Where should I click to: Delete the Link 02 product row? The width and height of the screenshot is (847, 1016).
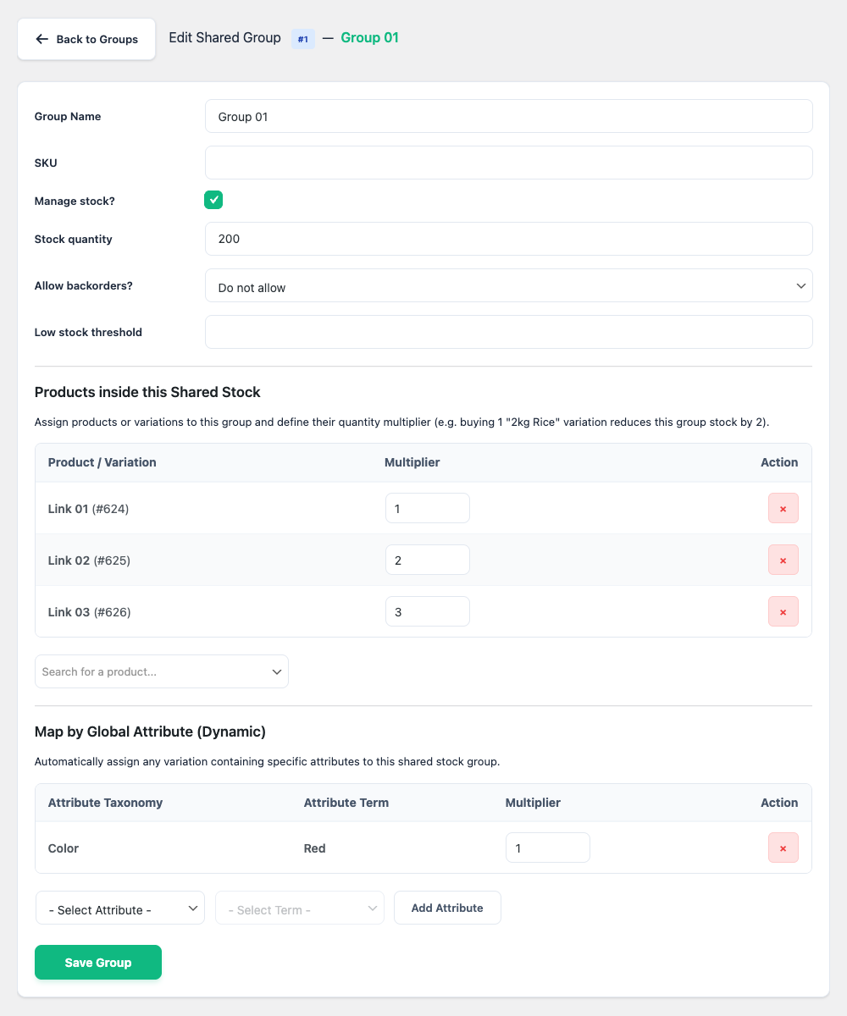[783, 560]
